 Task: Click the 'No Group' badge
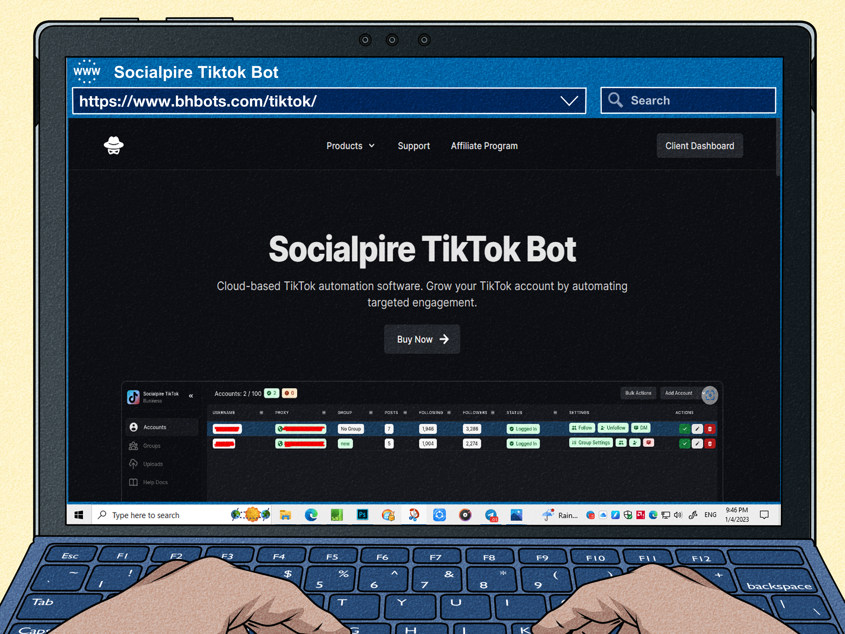coord(351,429)
